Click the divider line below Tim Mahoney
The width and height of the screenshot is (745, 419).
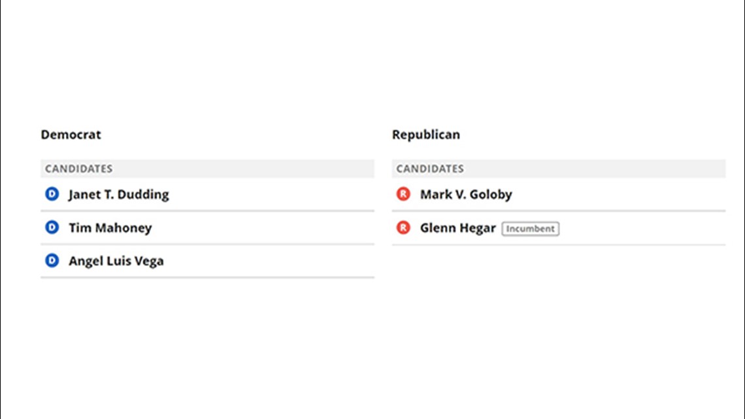pos(208,244)
